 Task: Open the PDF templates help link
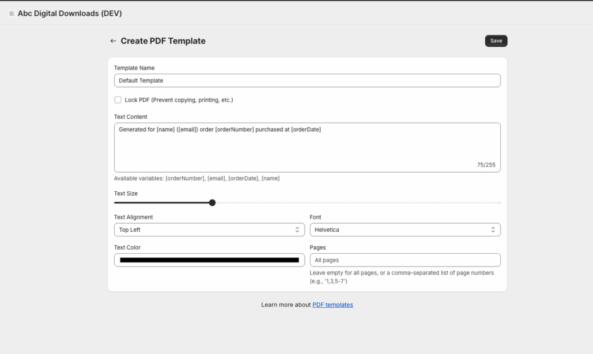tap(332, 305)
